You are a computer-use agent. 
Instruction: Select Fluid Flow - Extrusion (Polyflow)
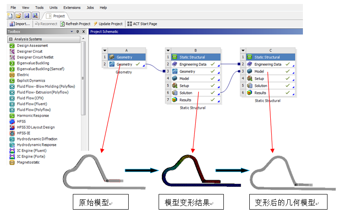[x=42, y=92]
